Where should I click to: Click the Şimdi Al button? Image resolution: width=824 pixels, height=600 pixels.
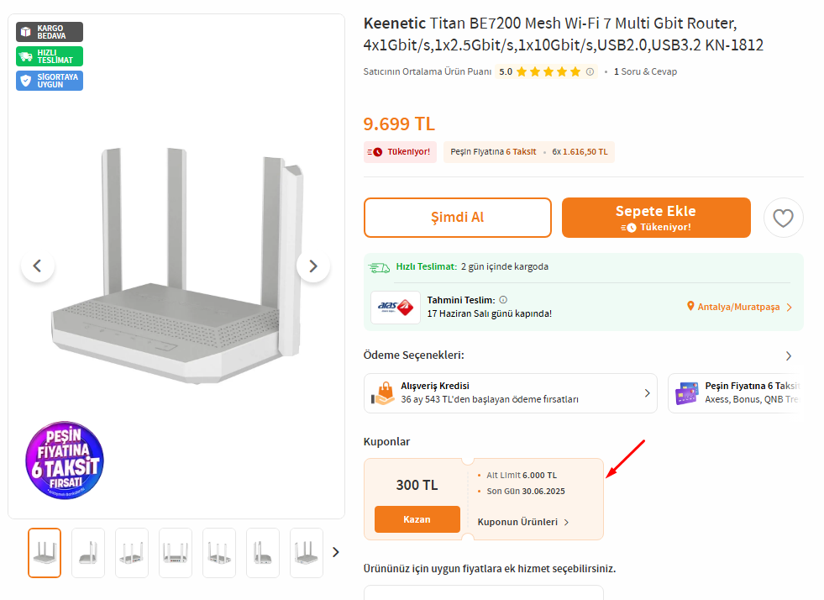[457, 218]
